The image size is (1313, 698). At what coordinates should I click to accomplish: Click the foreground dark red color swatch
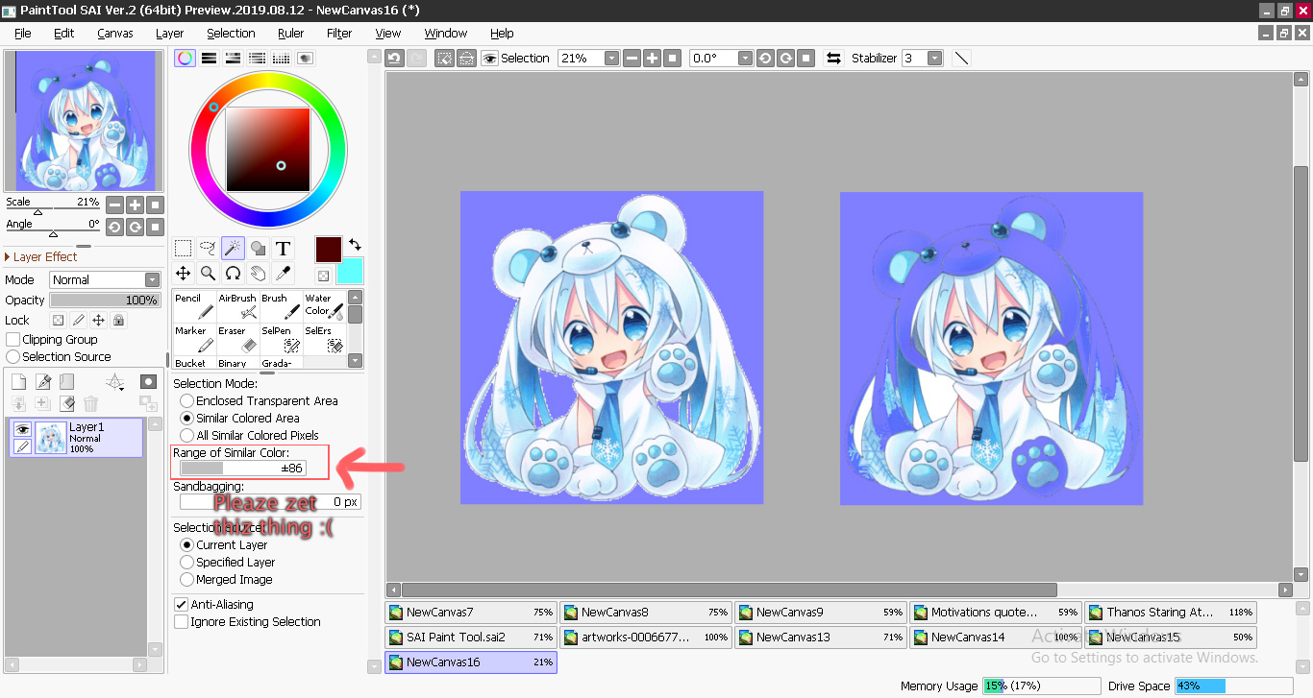(329, 249)
